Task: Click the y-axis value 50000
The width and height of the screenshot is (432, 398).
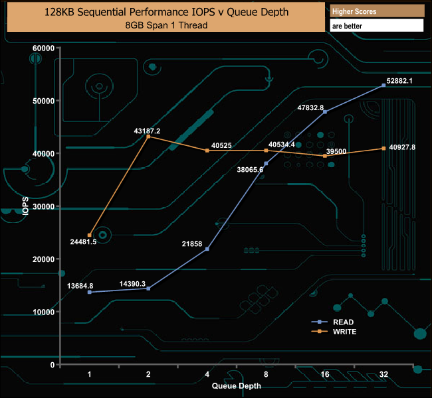Action: [43, 101]
